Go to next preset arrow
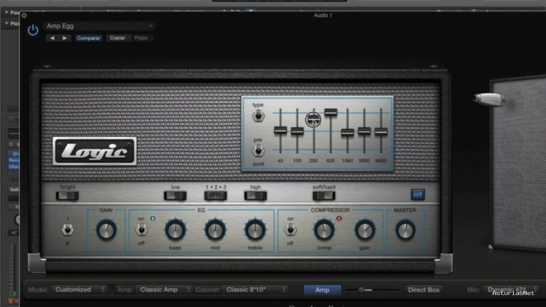The width and height of the screenshot is (546, 307). [65, 38]
